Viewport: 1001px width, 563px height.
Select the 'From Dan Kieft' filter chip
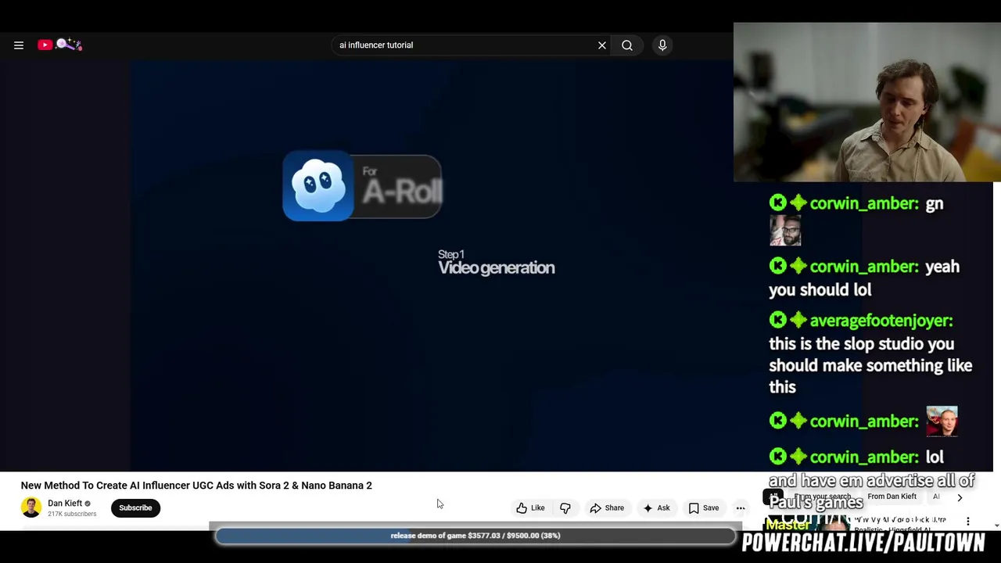point(892,497)
